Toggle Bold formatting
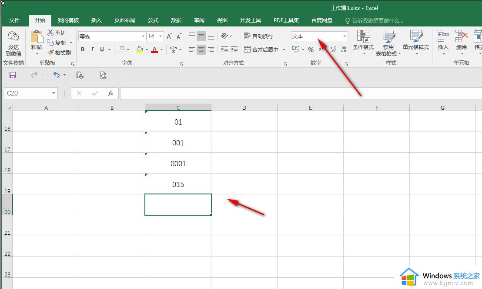 83,49
